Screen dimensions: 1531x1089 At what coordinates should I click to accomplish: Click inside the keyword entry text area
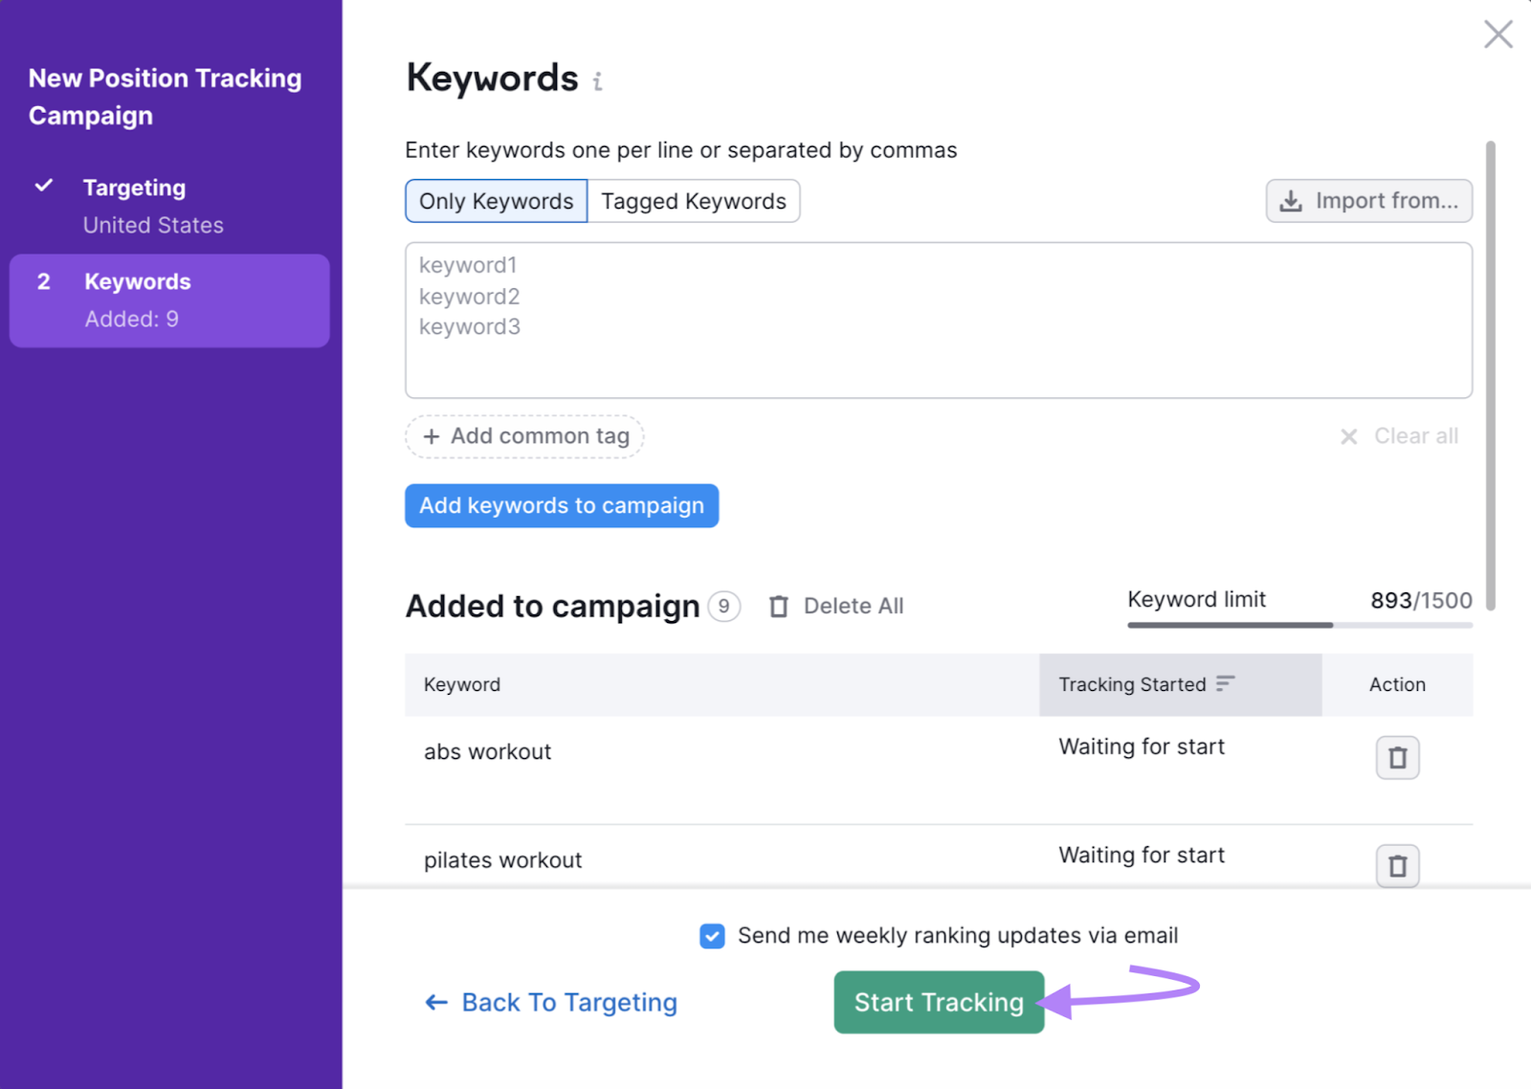pos(938,321)
